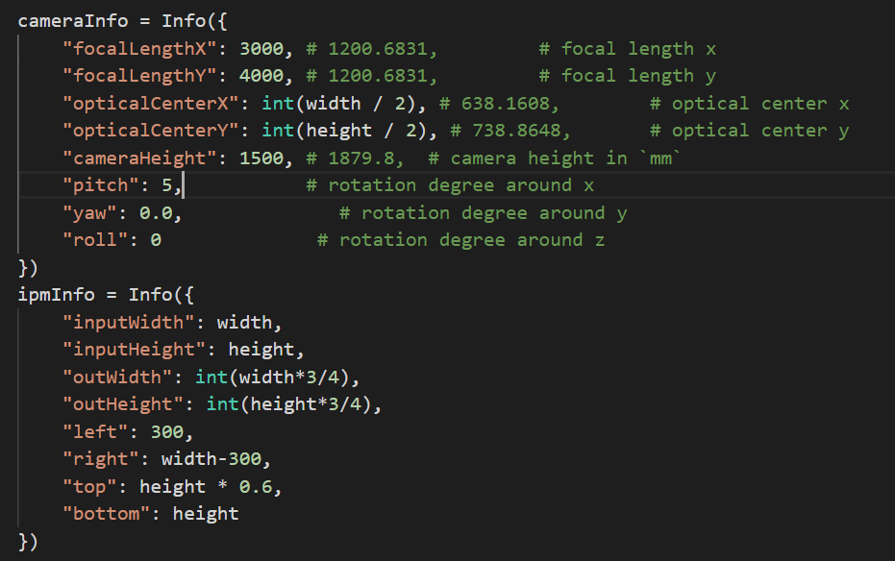Click the roll value 0

pos(156,240)
